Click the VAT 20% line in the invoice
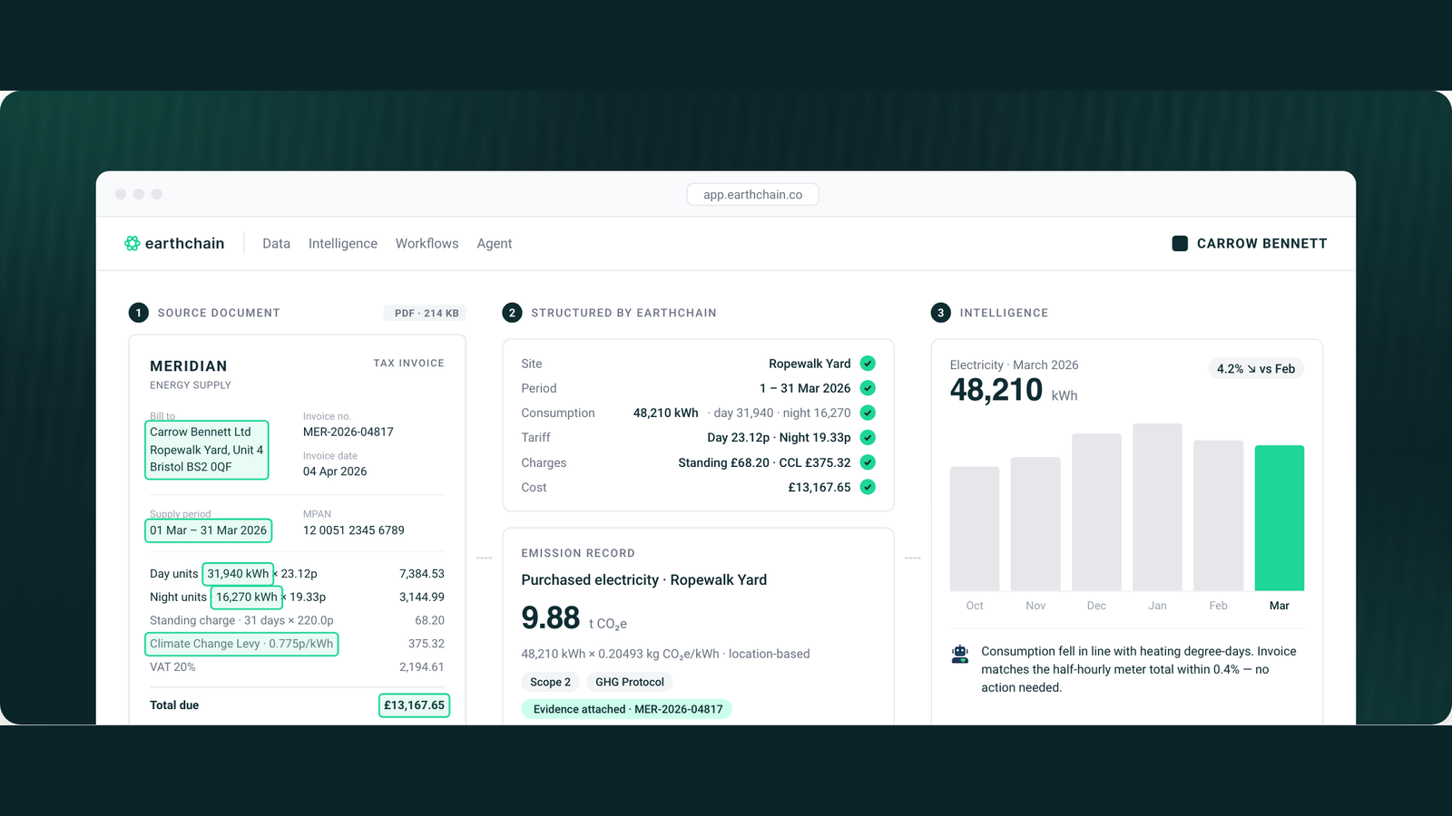The image size is (1452, 816). click(x=297, y=667)
